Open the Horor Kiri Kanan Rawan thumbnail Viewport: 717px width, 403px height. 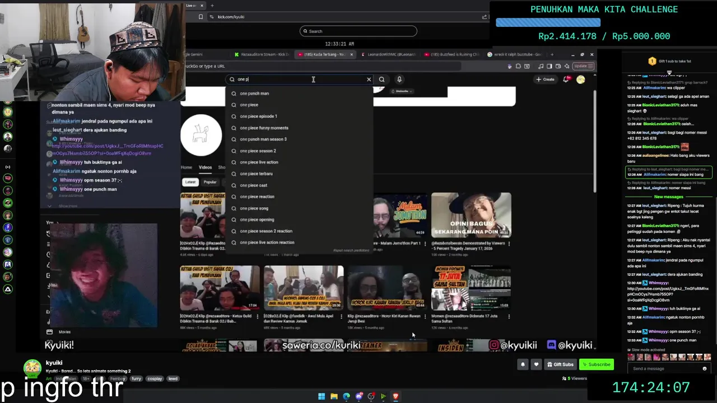pyautogui.click(x=387, y=288)
